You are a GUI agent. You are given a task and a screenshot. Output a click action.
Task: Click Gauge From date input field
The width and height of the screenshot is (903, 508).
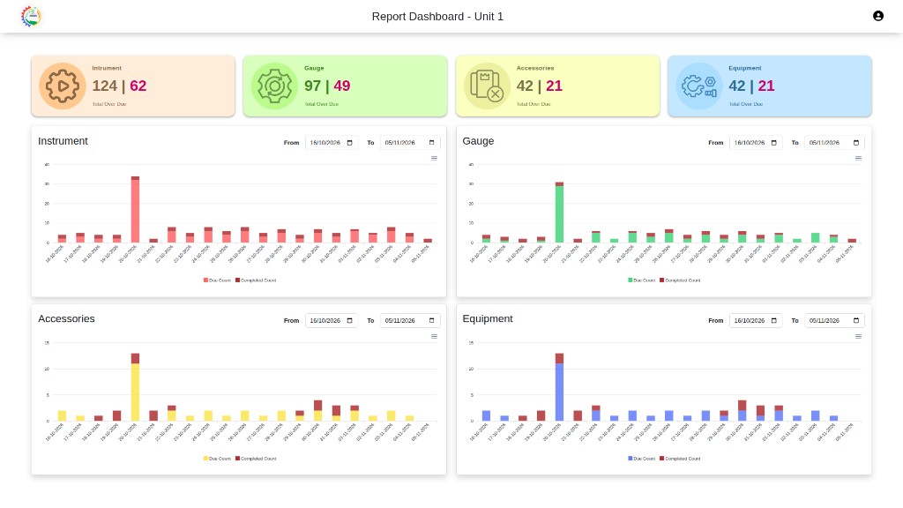pos(756,143)
